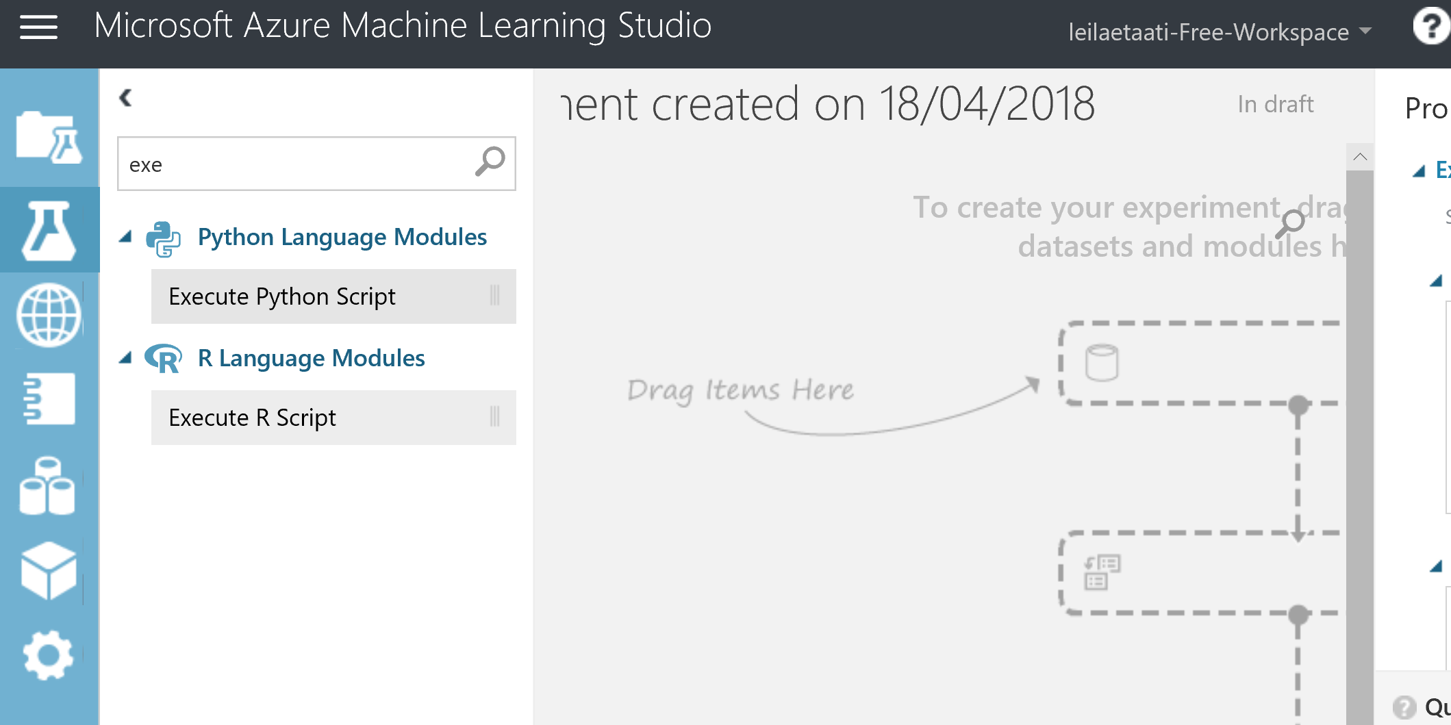Screen dimensions: 1451x725
Task: Collapse the module palette with back chevron
Action: [x=125, y=98]
